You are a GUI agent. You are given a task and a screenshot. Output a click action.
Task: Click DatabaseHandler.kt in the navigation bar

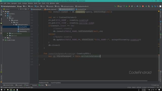(x=82, y=6)
